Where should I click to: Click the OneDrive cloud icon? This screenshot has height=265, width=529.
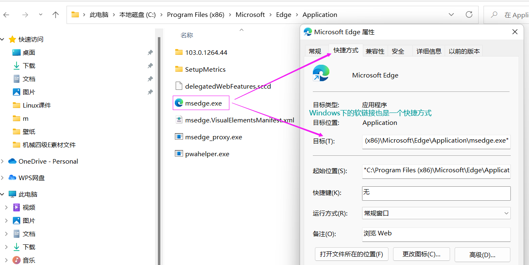pos(12,161)
